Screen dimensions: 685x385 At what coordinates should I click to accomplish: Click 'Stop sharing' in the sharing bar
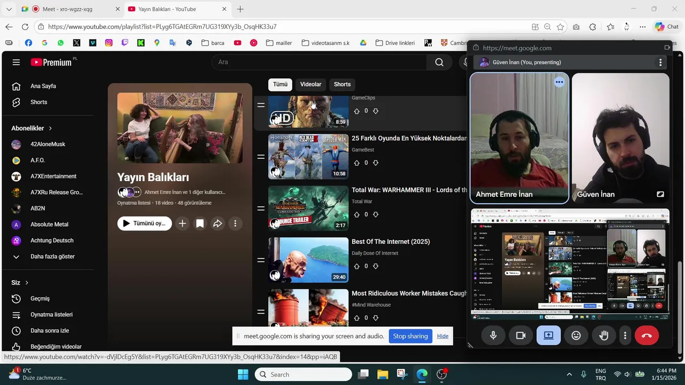coord(410,336)
